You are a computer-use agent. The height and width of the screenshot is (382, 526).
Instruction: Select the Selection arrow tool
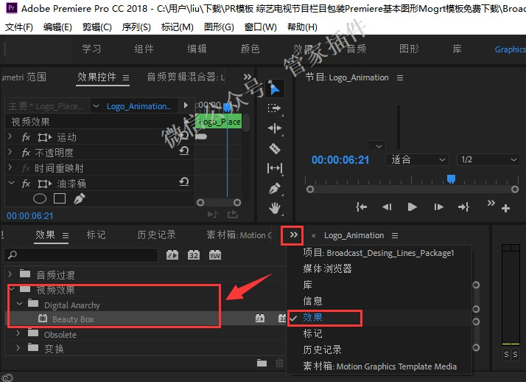pyautogui.click(x=275, y=88)
